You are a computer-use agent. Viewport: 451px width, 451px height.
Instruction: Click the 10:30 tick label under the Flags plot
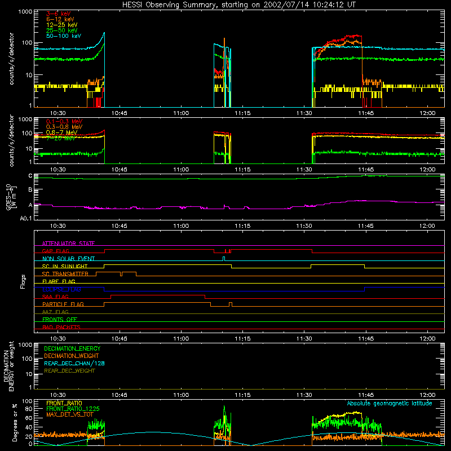pos(58,339)
